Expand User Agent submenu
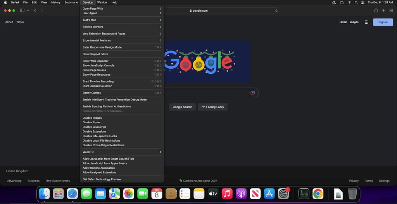Image resolution: width=397 pixels, height=204 pixels. pyautogui.click(x=122, y=13)
